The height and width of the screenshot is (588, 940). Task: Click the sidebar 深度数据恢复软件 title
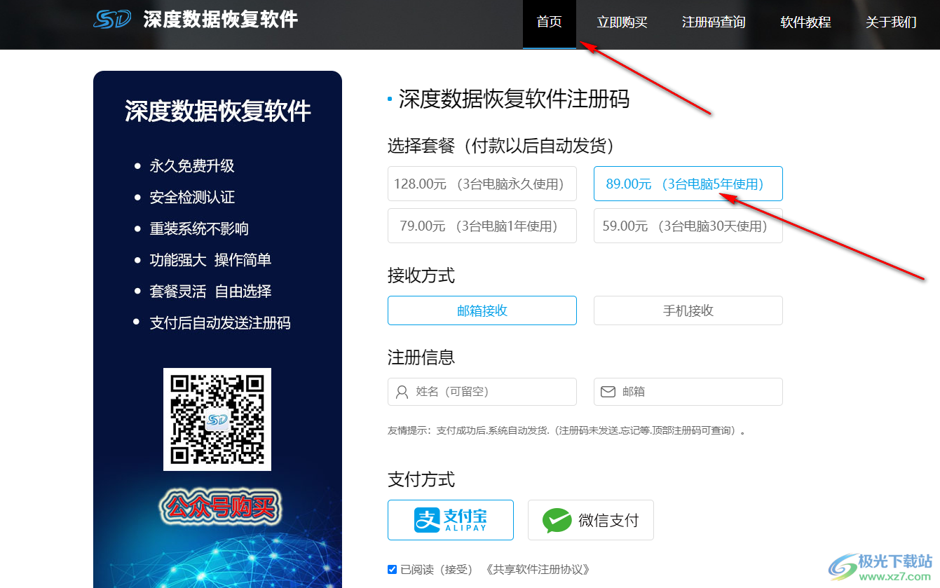pos(218,111)
